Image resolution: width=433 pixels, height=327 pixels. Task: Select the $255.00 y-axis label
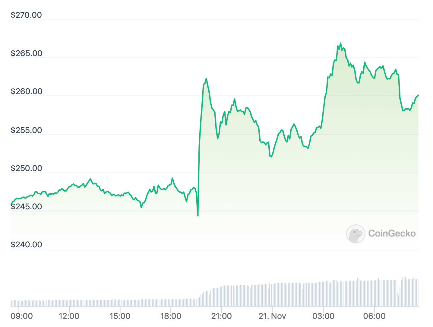coord(26,130)
